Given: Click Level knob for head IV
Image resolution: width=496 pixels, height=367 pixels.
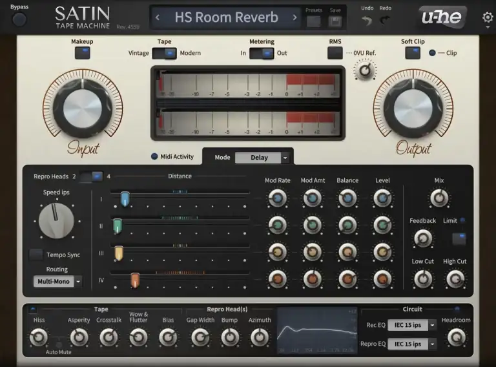Looking at the screenshot, I should (x=382, y=279).
